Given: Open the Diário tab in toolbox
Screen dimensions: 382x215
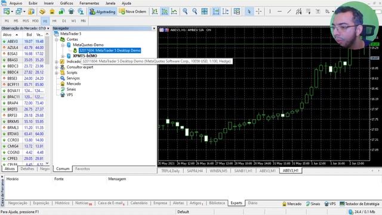Looking at the screenshot, I should pos(252,203).
